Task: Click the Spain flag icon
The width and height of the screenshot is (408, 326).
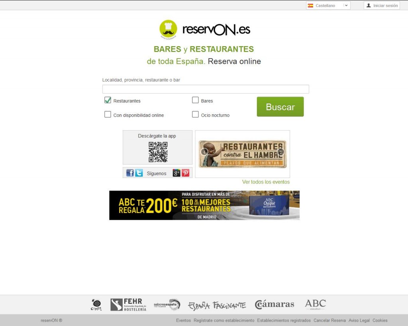Action: pyautogui.click(x=310, y=6)
